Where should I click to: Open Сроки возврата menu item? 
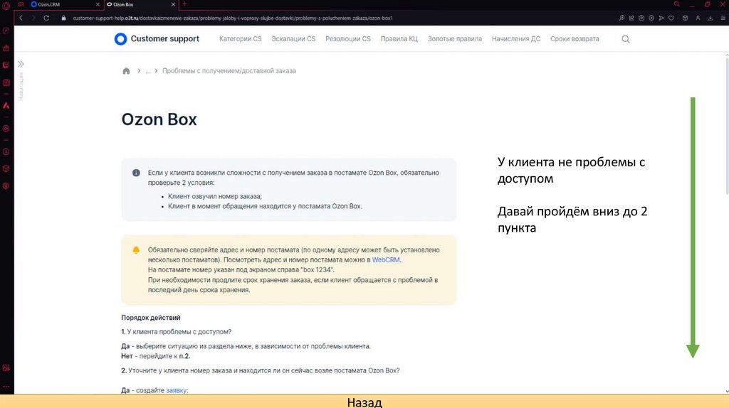pos(575,39)
